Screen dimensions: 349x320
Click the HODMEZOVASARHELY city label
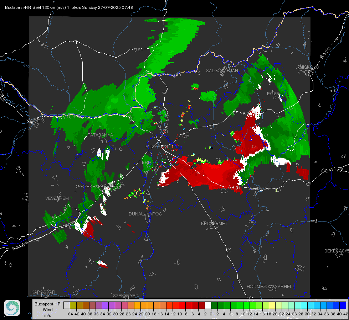[x=271, y=287]
